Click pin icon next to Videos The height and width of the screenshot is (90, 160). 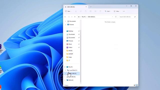tap(79, 47)
